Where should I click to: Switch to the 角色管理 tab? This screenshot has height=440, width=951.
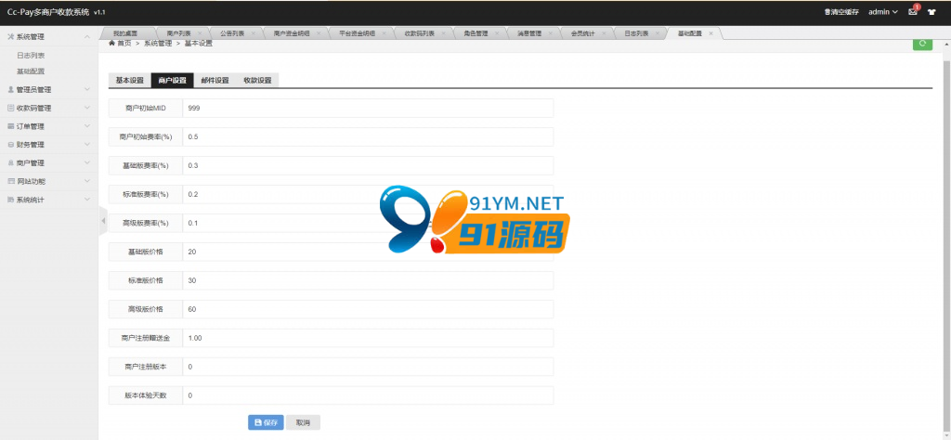475,33
